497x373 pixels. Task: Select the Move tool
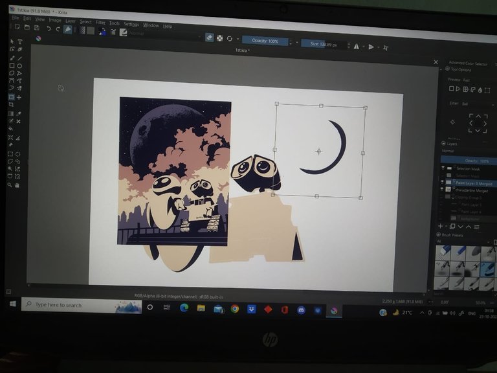pyautogui.click(x=19, y=97)
